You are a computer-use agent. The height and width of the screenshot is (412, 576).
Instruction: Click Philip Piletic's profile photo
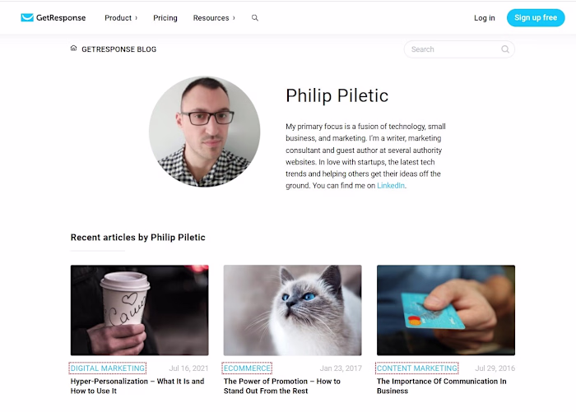pyautogui.click(x=205, y=131)
